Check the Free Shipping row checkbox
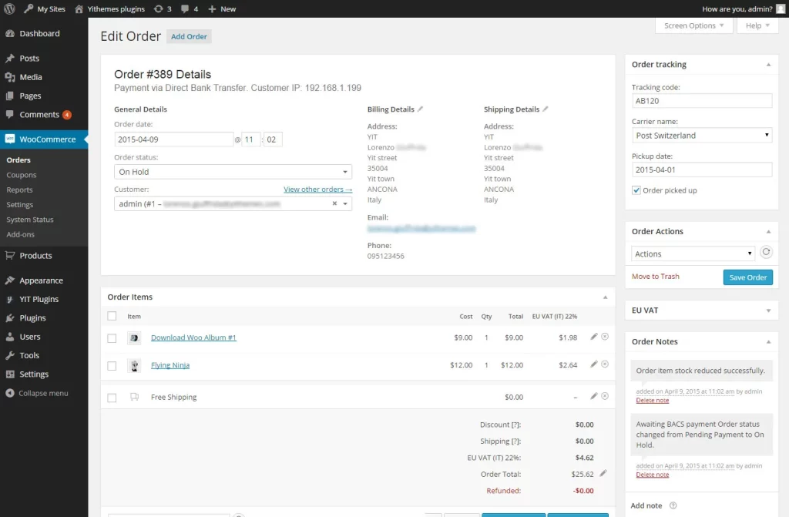 click(x=112, y=398)
